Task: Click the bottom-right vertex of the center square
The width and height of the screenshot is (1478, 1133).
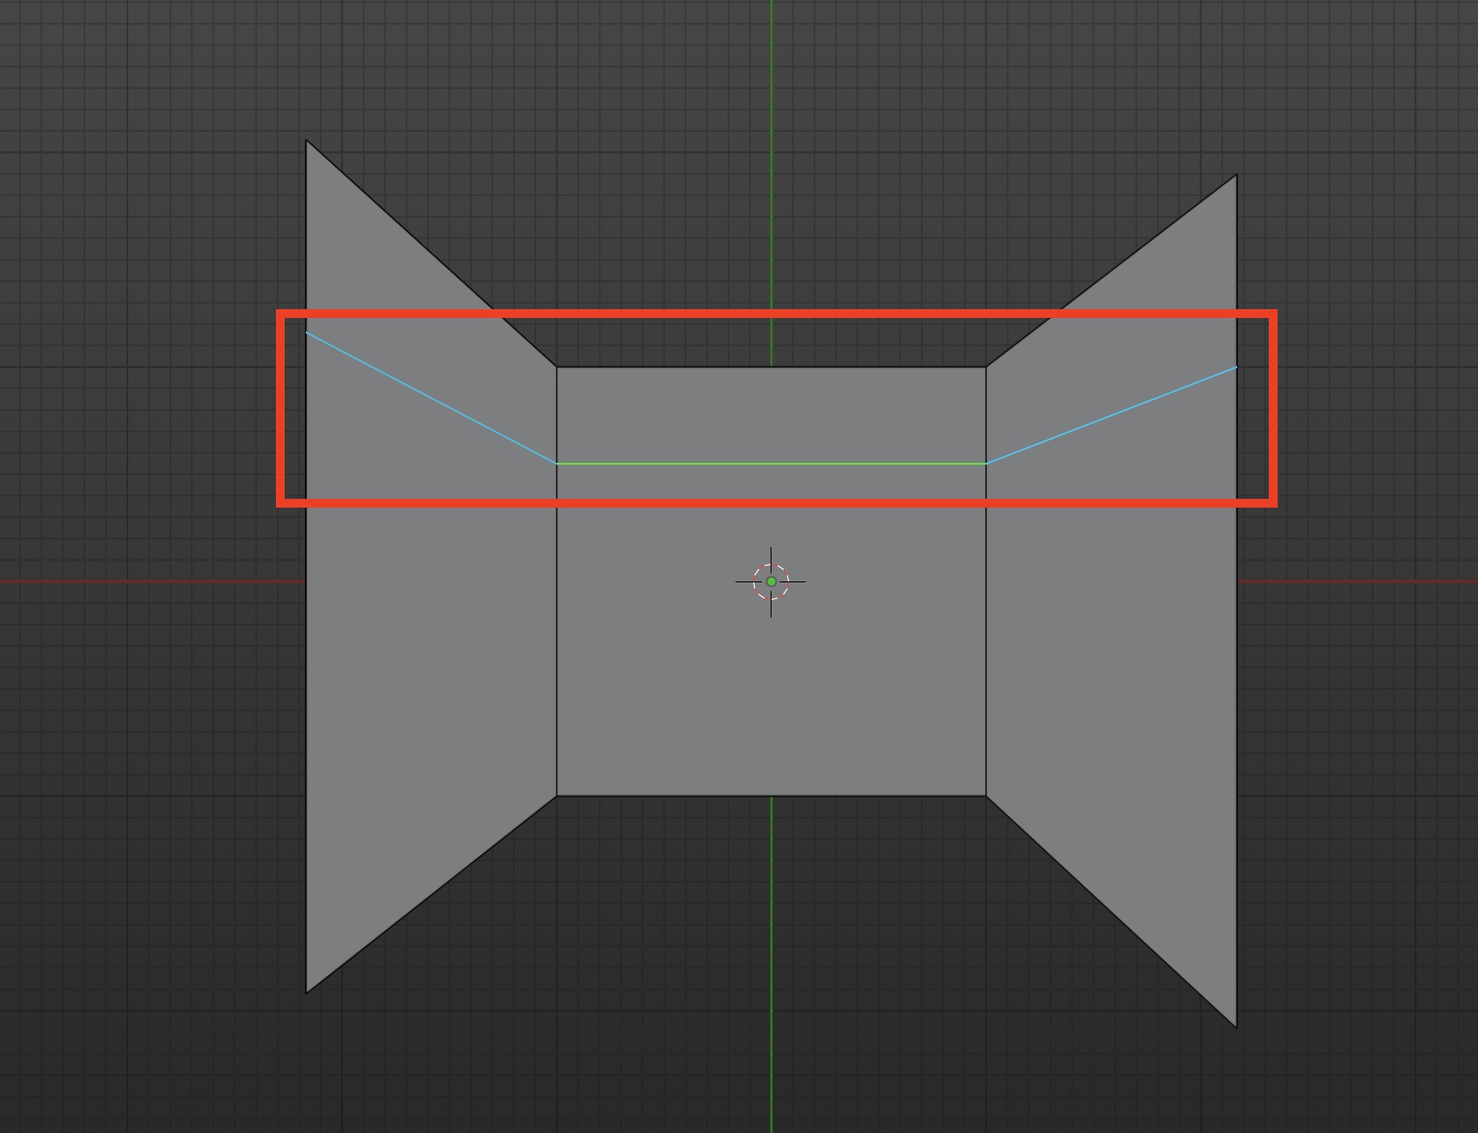Action: [986, 796]
